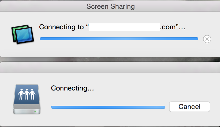Image resolution: width=220 pixels, height=127 pixels.
Task: Stop connecting with the circular X button
Action: pos(207,39)
